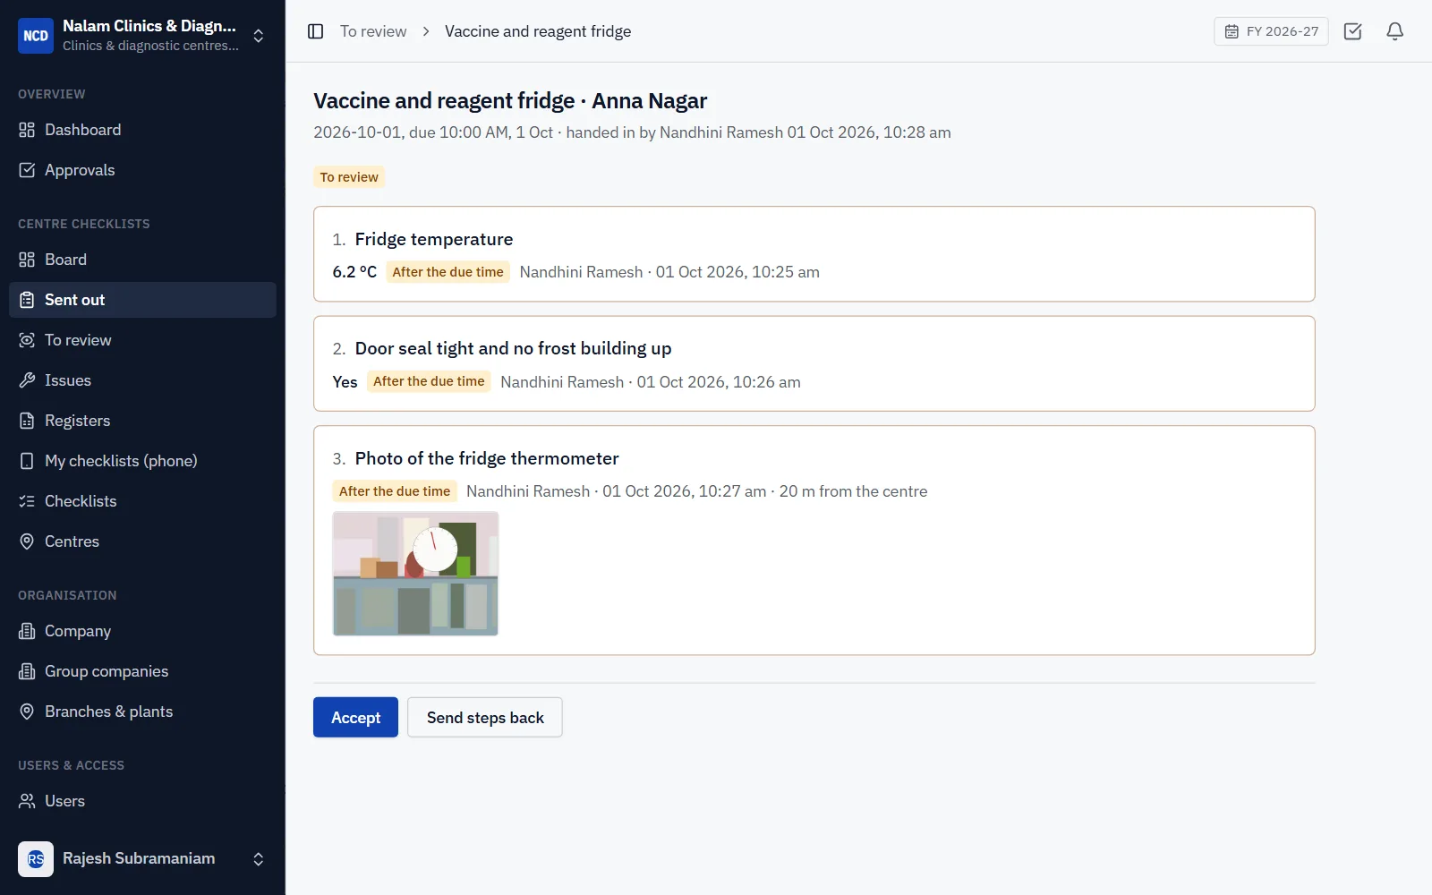Click the Approvals check icon
The image size is (1432, 895).
click(27, 170)
